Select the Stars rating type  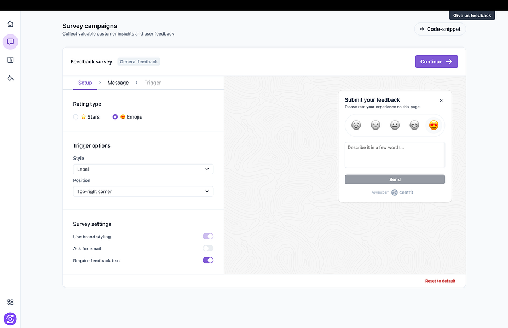[x=76, y=117]
